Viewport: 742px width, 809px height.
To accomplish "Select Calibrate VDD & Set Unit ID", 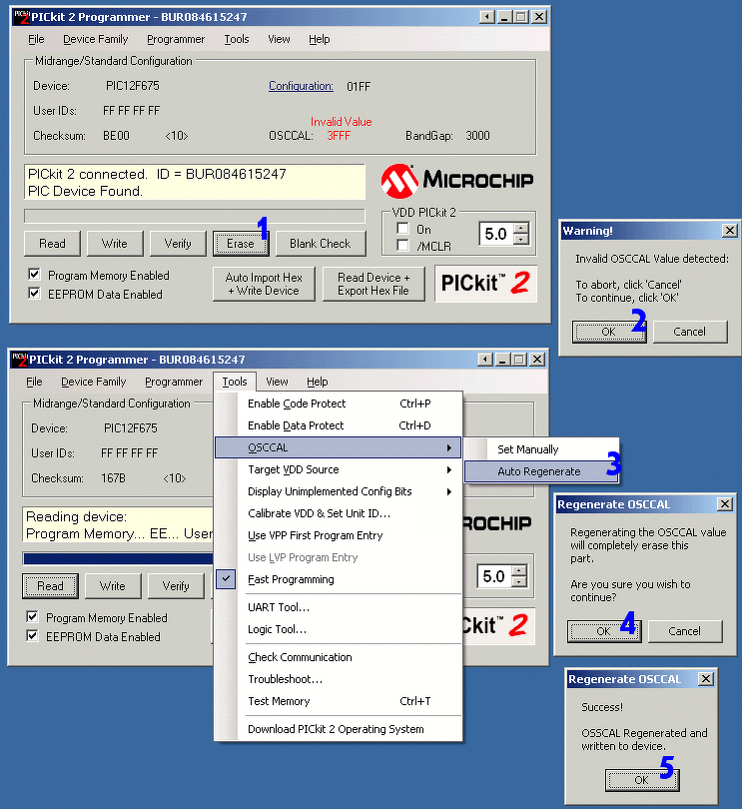I will point(339,513).
